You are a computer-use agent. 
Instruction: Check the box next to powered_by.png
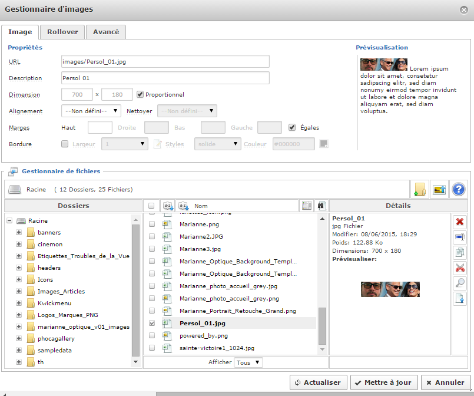tap(152, 335)
